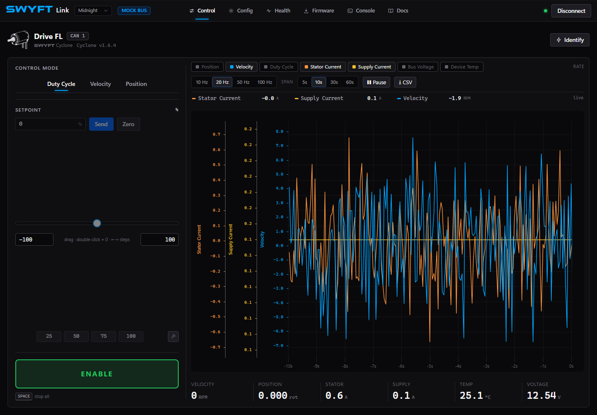The width and height of the screenshot is (597, 415).
Task: Click the setpoint value input field
Action: [x=51, y=124]
